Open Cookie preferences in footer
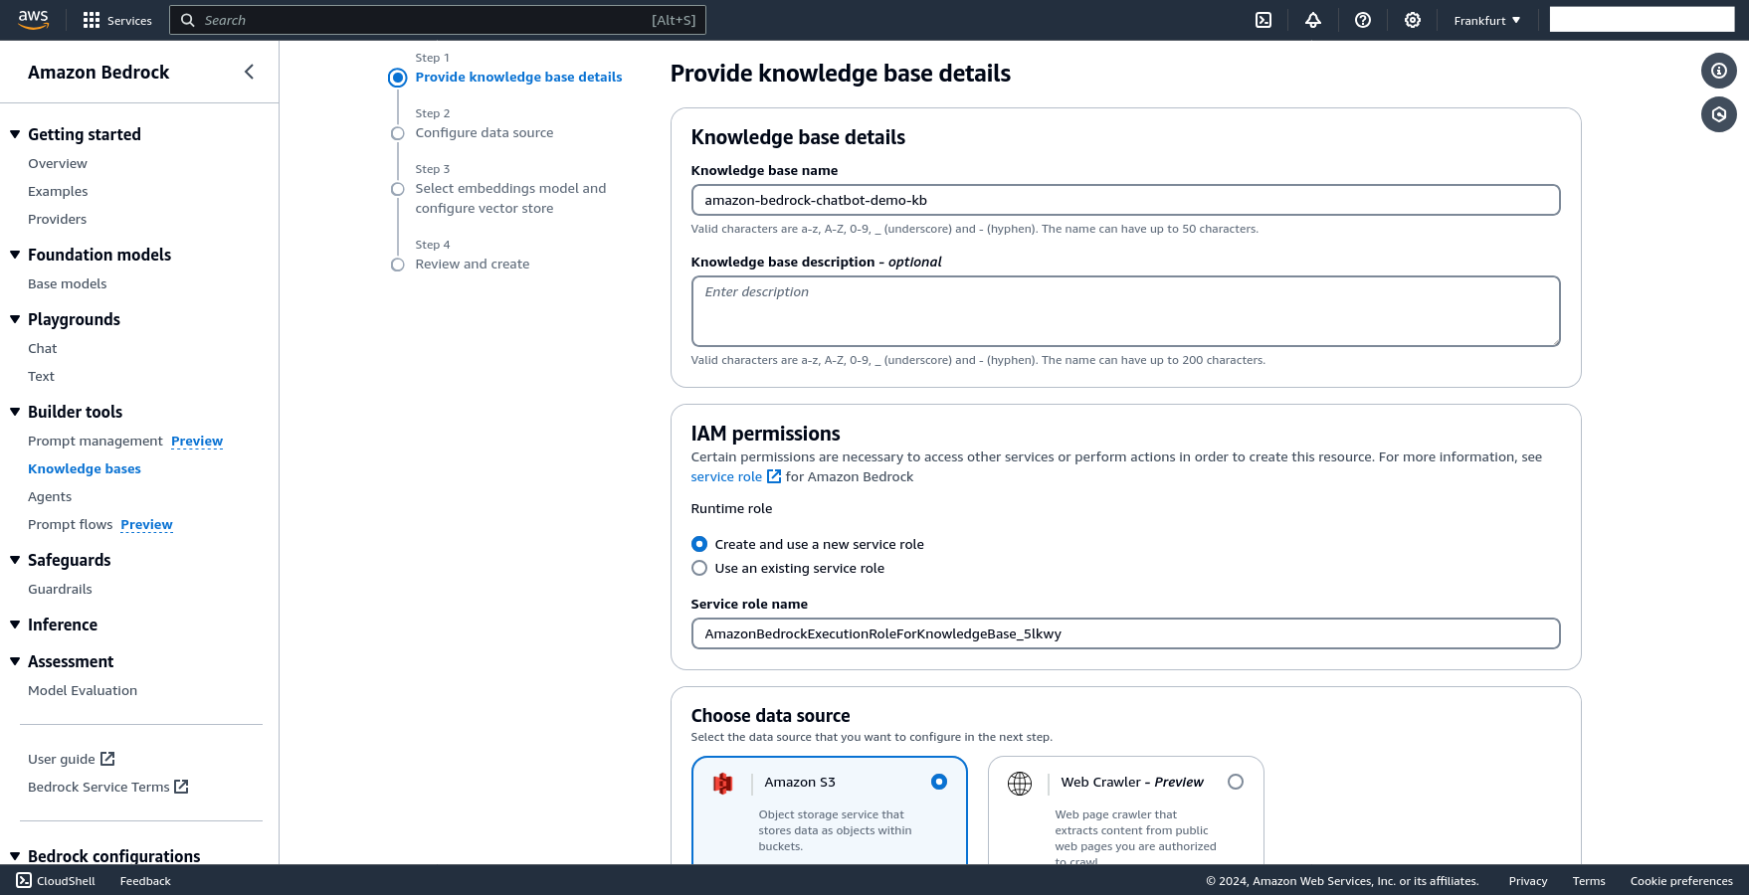The width and height of the screenshot is (1749, 895). click(1681, 881)
